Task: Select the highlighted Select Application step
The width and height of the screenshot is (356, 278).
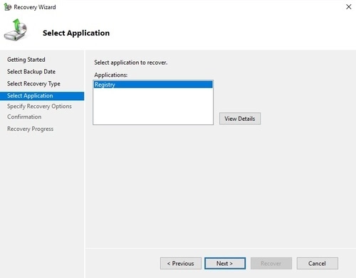Action: pyautogui.click(x=42, y=96)
